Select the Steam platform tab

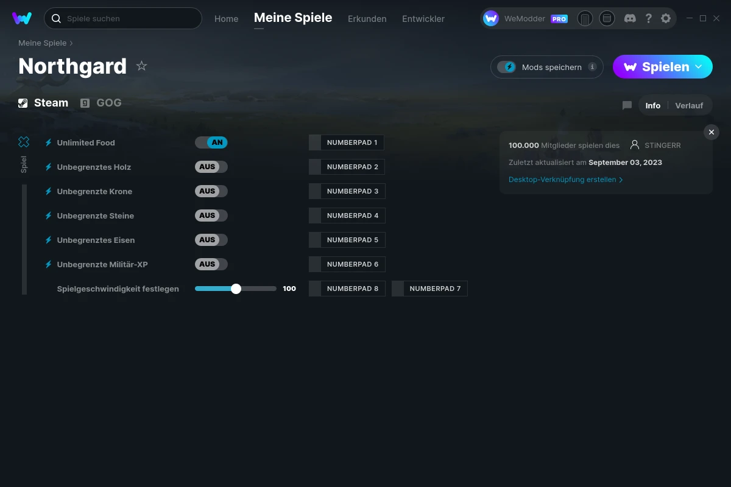click(43, 103)
